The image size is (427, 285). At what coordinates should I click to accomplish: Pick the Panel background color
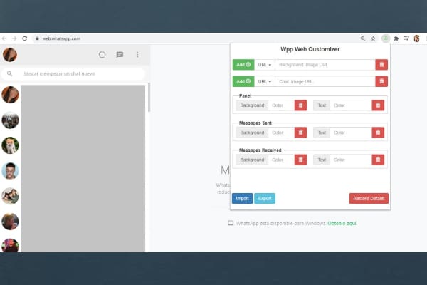tap(281, 105)
